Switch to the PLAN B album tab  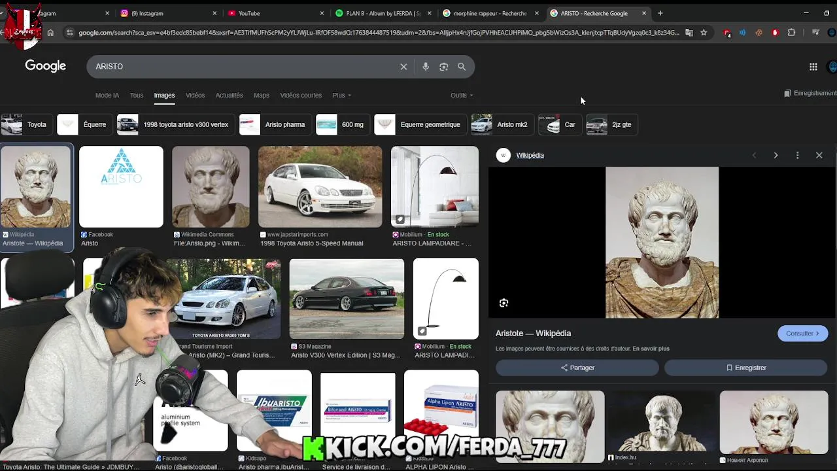382,13
